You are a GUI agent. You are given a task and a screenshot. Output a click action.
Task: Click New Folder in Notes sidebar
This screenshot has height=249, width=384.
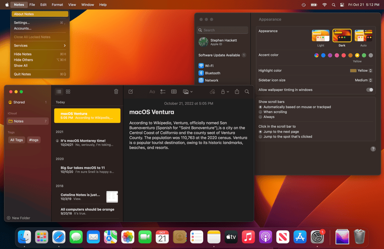[x=18, y=218]
